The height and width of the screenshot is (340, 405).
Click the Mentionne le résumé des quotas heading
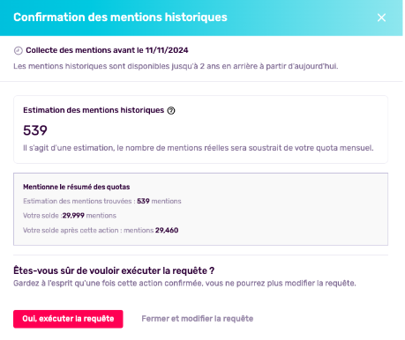pos(77,187)
